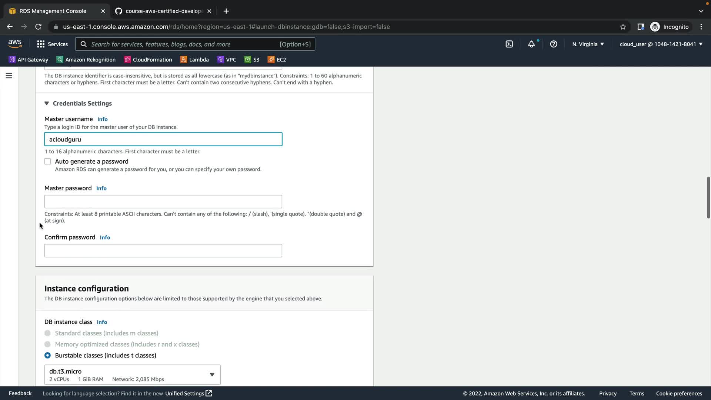The height and width of the screenshot is (400, 711).
Task: Click into the Master password field
Action: (x=163, y=201)
